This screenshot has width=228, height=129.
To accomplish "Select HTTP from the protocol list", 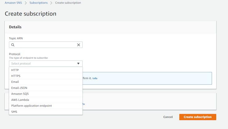I will (x=15, y=70).
